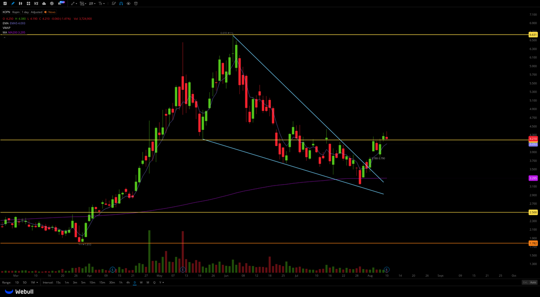
Task: Click the earnings E marker near May 13
Action: coord(183,270)
